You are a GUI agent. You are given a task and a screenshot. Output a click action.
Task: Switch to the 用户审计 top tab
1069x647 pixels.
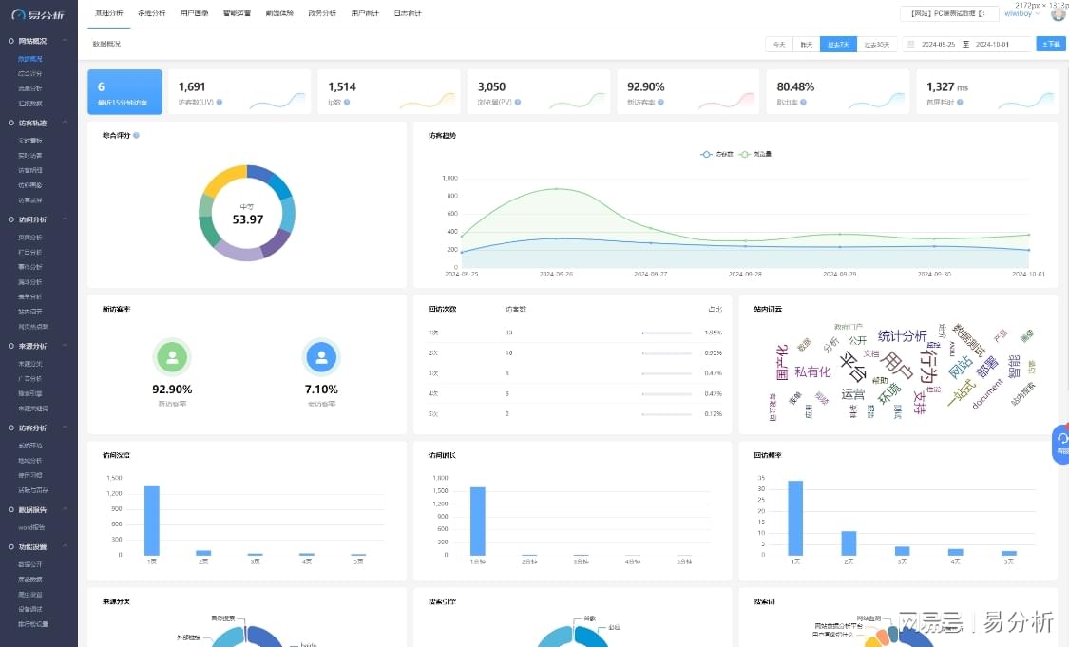pos(365,13)
